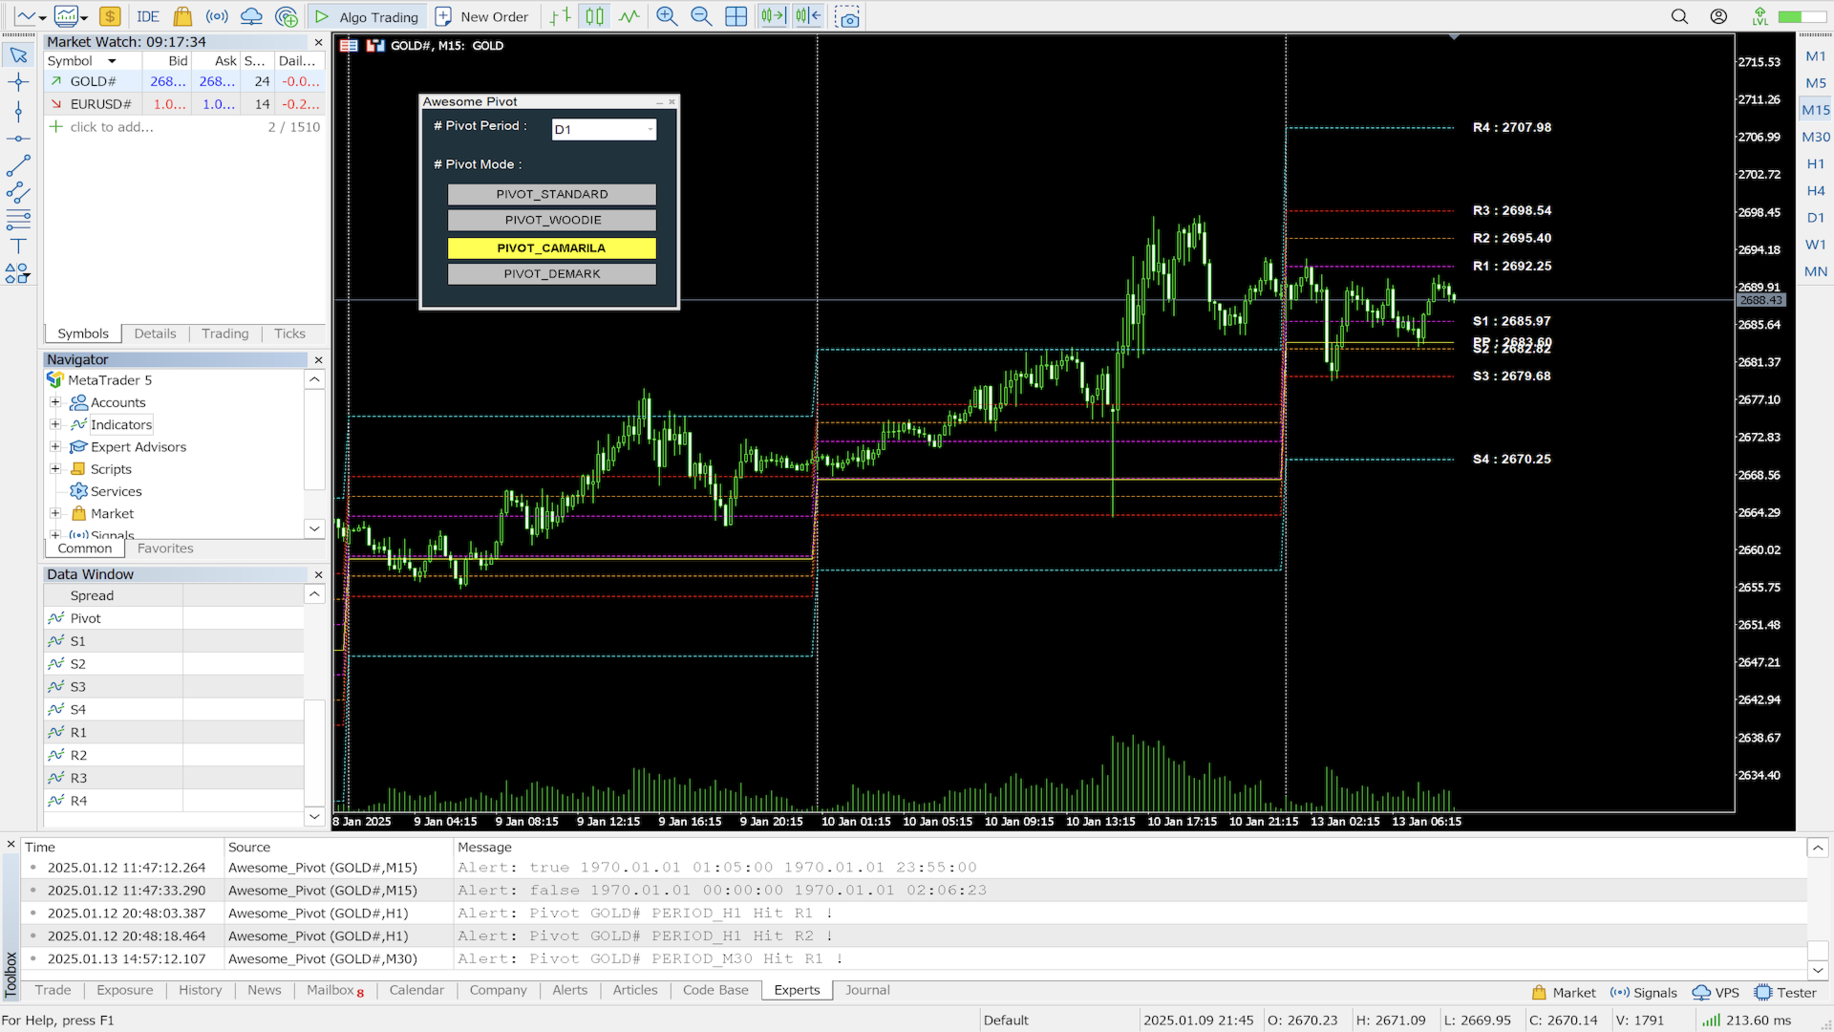Select PIVOT_WOODIE mode

[x=551, y=220]
